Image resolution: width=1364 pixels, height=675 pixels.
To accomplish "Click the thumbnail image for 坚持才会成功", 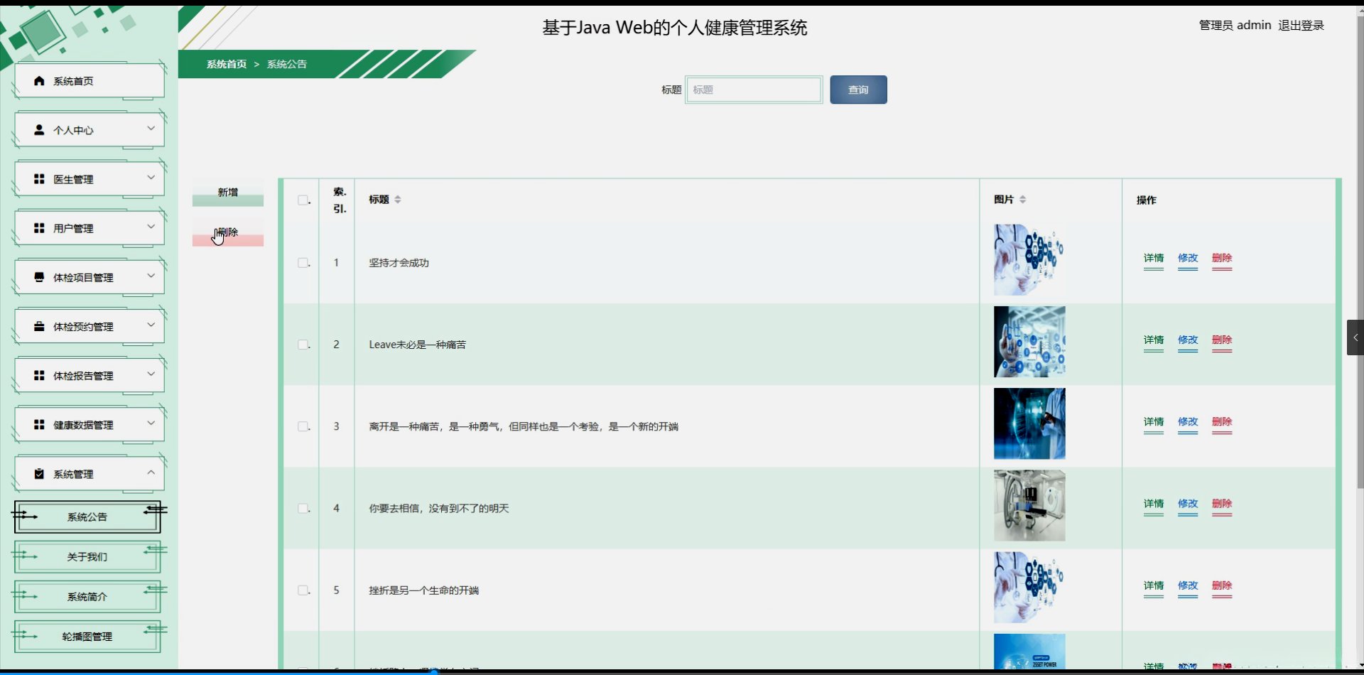I will [x=1029, y=260].
